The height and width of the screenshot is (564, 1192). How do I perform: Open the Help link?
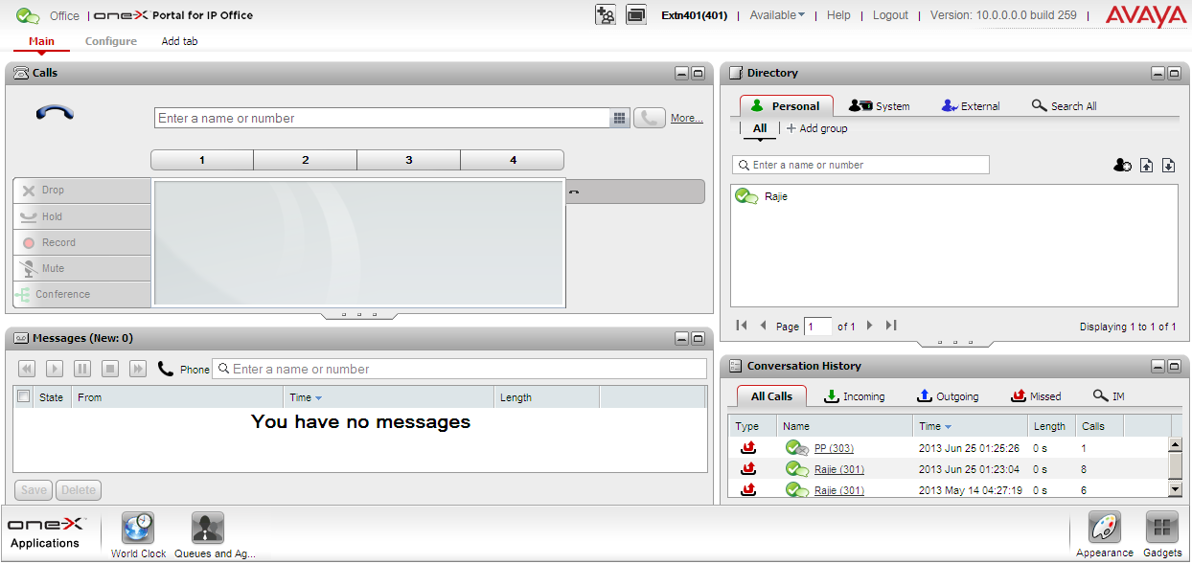[838, 15]
